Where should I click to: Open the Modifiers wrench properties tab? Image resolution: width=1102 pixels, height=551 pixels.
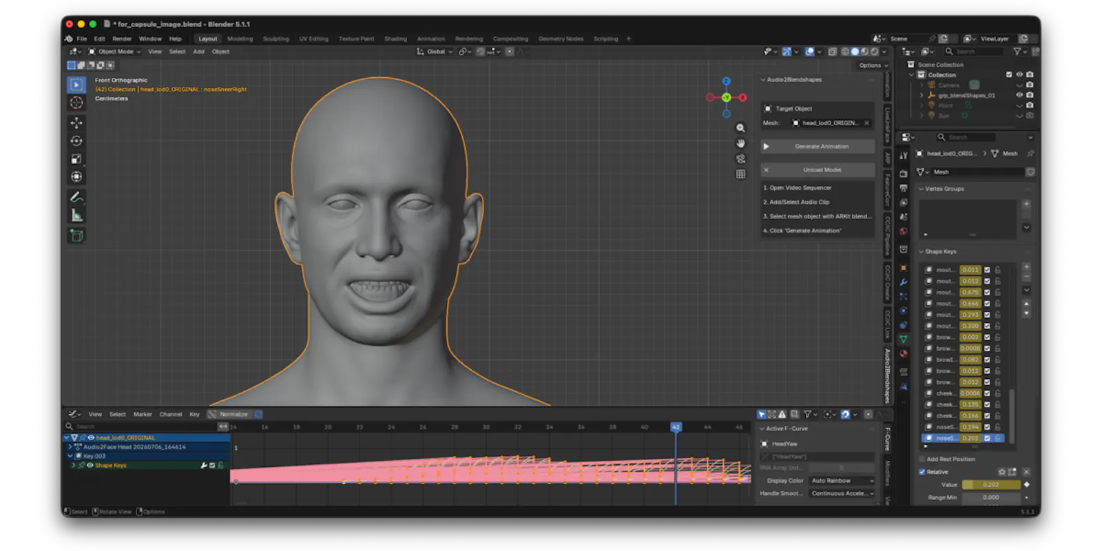904,282
